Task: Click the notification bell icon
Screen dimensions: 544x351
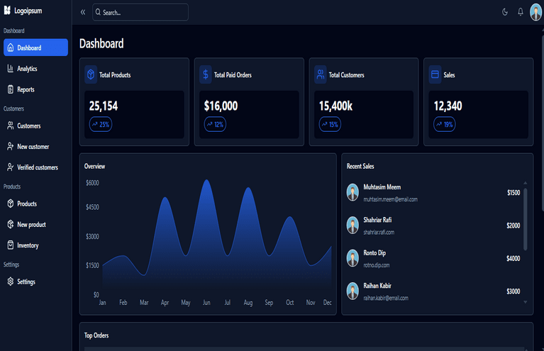Action: tap(520, 12)
